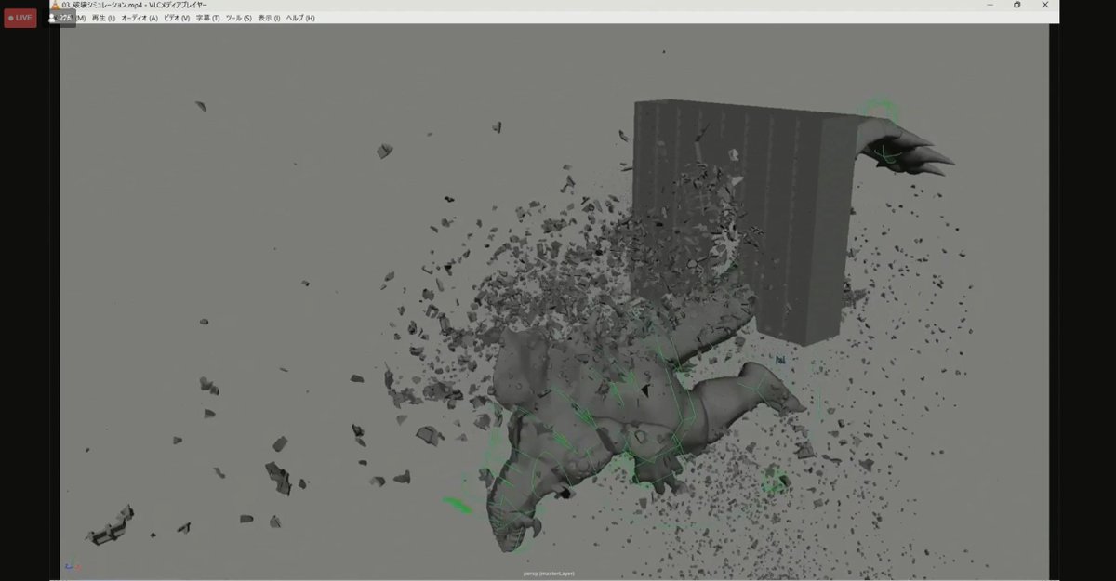
Task: Click the red LIVE indicator badge
Action: [20, 18]
